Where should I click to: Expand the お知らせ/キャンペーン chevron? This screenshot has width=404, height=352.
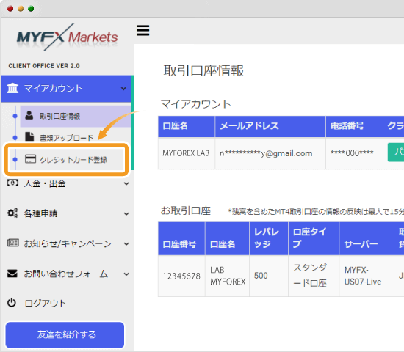coord(126,244)
